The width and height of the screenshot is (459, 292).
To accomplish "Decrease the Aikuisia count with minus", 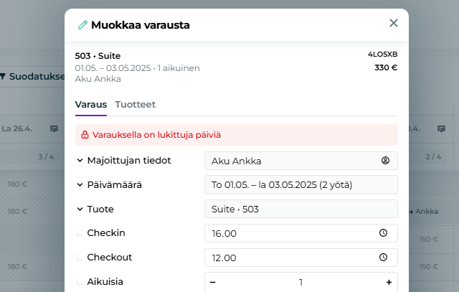I will point(213,282).
